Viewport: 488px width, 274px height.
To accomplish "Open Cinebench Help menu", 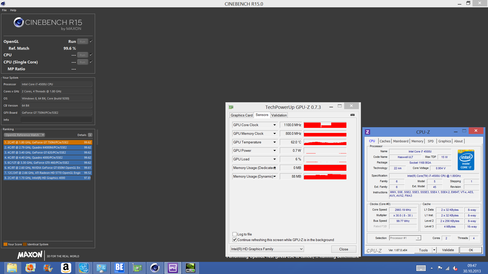I will pyautogui.click(x=13, y=10).
